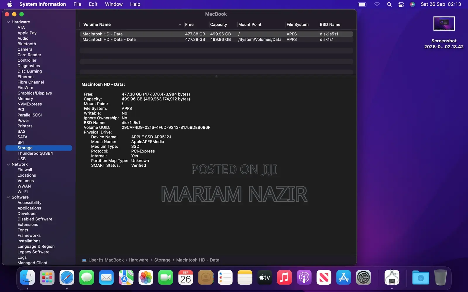Collapse the Network section
Viewport: 468px width, 292px height.
coord(8,164)
